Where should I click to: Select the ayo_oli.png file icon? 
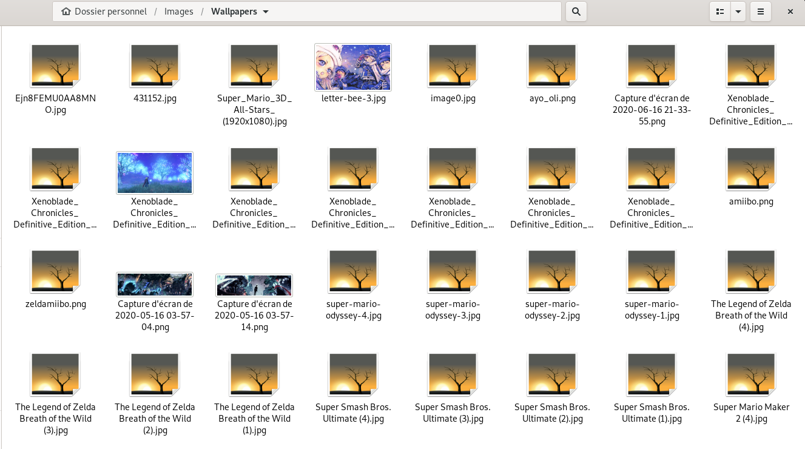coord(553,67)
